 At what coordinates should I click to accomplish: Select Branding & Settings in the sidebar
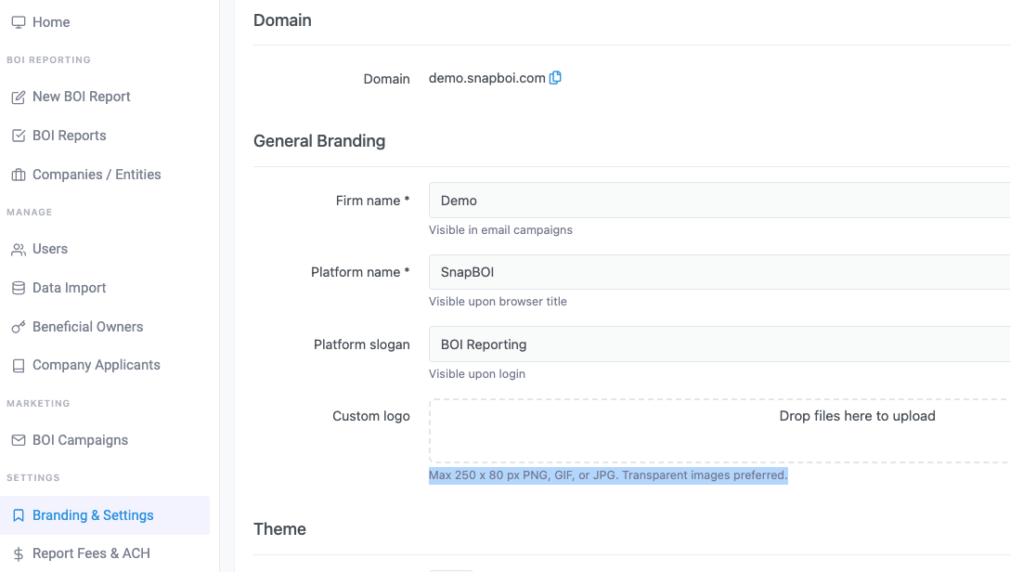(93, 515)
